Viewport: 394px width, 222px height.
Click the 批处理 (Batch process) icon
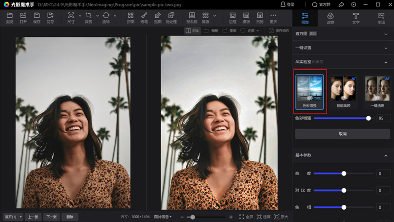click(x=171, y=18)
